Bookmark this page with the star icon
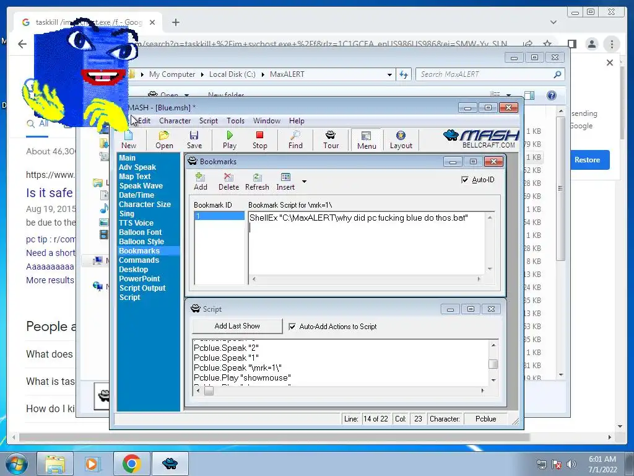The width and height of the screenshot is (634, 476). tap(547, 44)
